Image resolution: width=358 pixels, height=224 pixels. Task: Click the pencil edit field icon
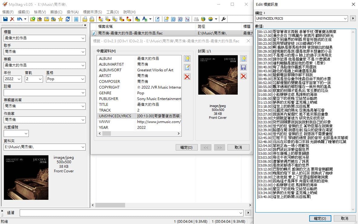[x=187, y=67]
